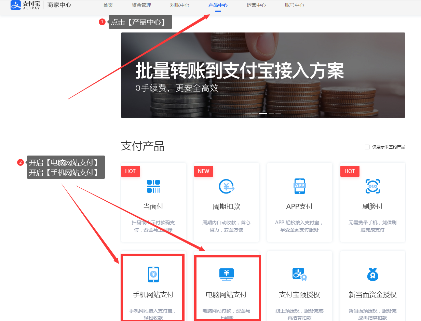Open the 运营中心 tab
The height and width of the screenshot is (321, 421).
click(x=256, y=5)
